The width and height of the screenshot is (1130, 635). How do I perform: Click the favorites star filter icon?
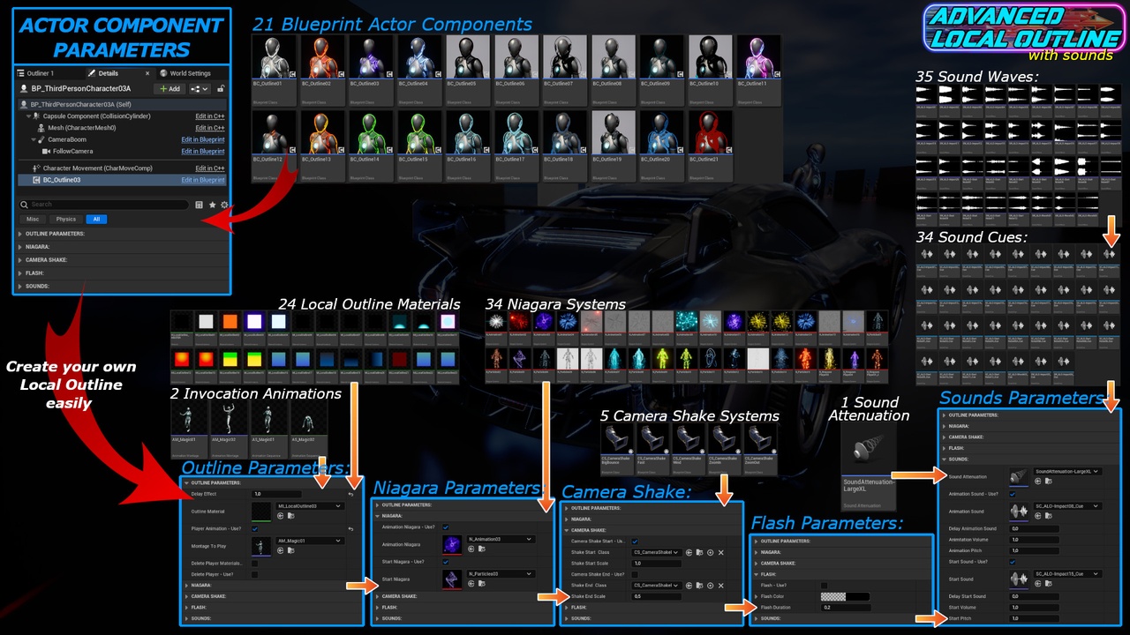coord(212,205)
